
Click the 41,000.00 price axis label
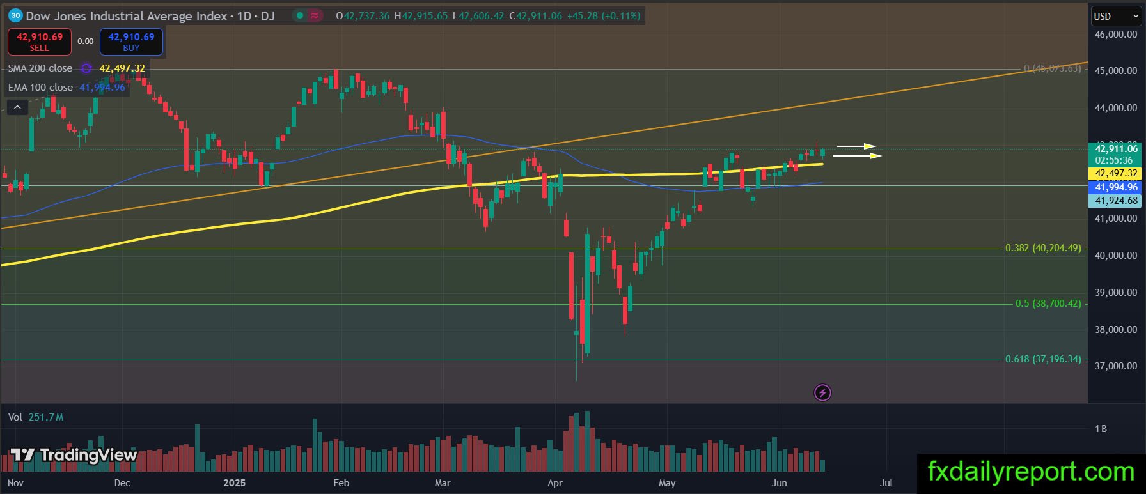[x=1116, y=219]
